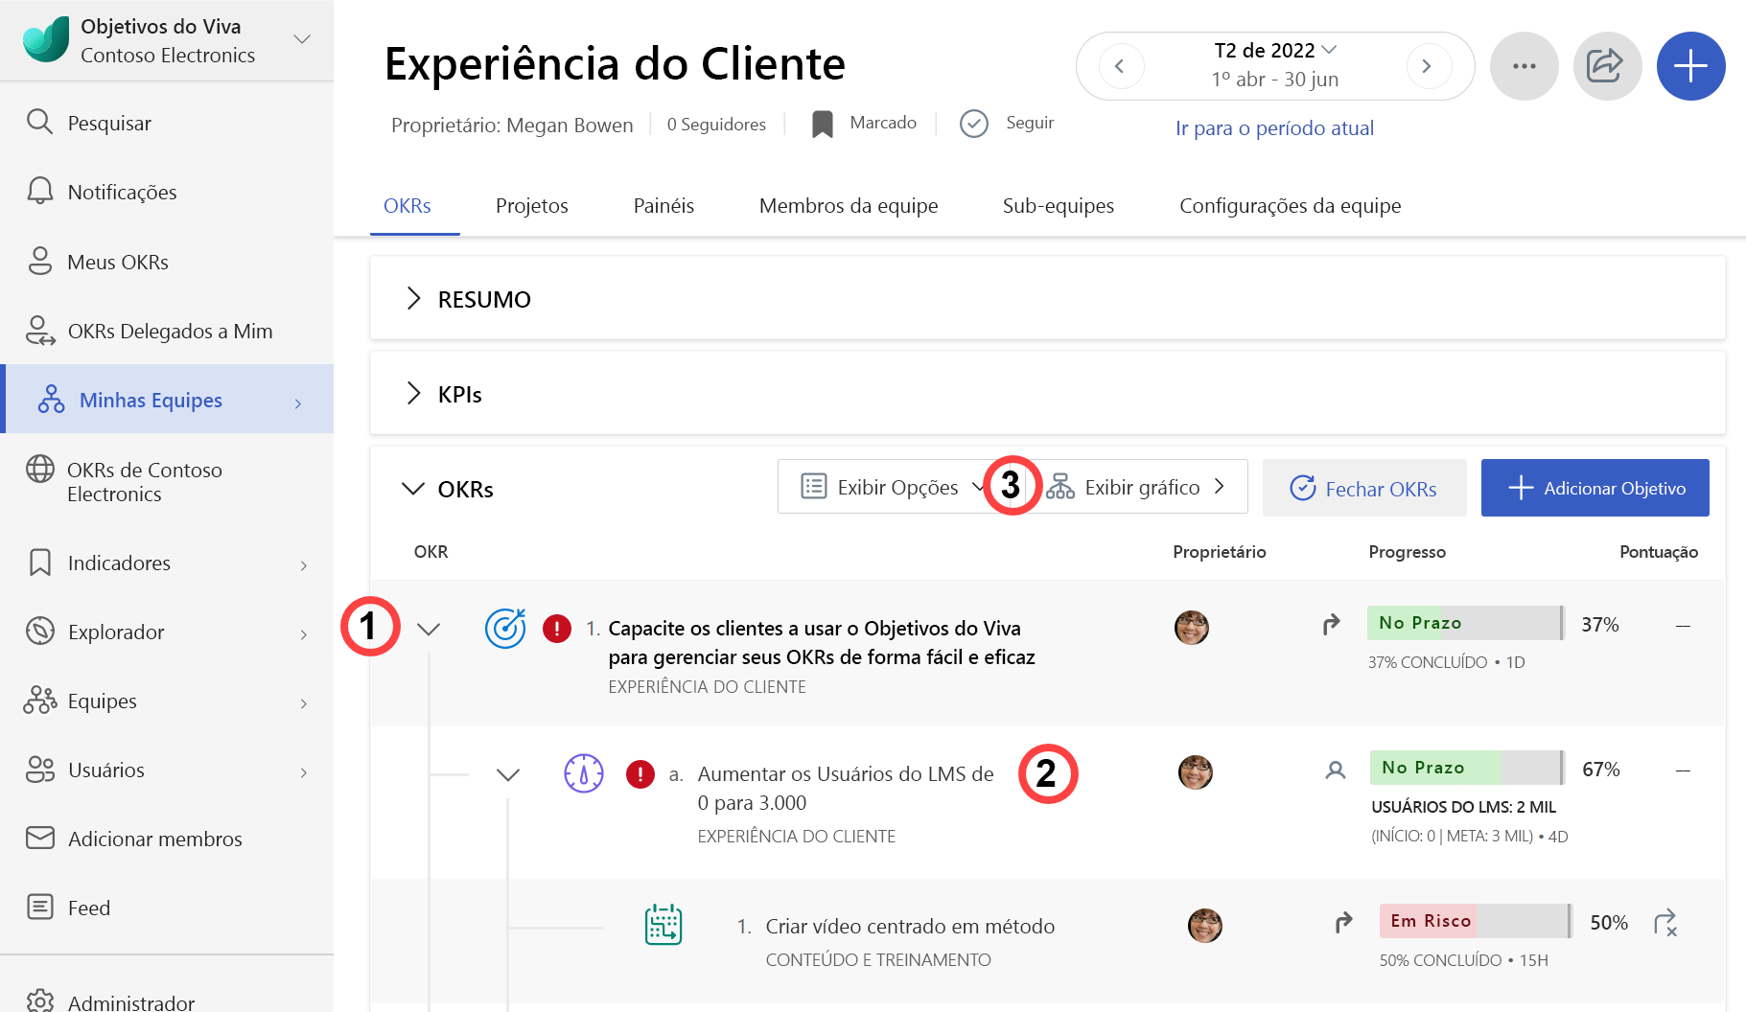Click the key result gauge icon for Aumentar os Usuários
The height and width of the screenshot is (1012, 1746).
click(x=583, y=773)
